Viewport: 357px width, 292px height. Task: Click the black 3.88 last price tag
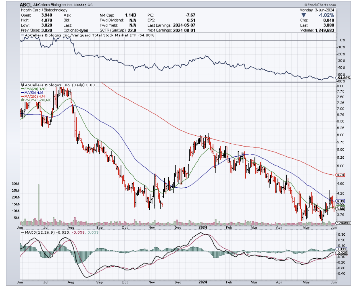[340, 209]
